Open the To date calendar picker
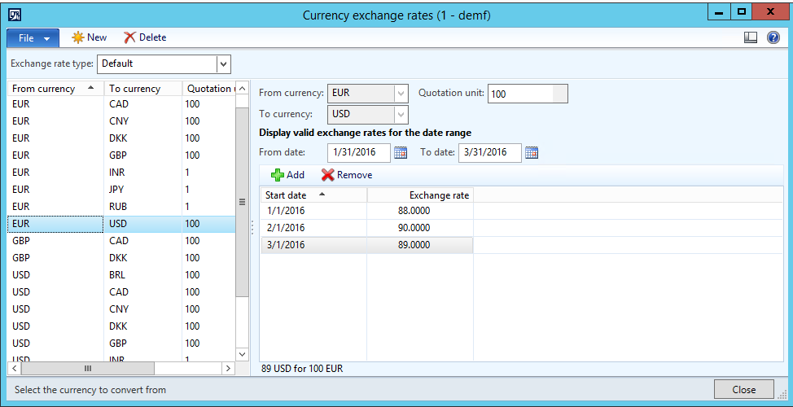This screenshot has height=407, width=793. point(532,152)
